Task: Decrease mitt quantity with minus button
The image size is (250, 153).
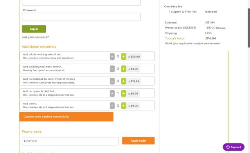Action: pos(112,106)
